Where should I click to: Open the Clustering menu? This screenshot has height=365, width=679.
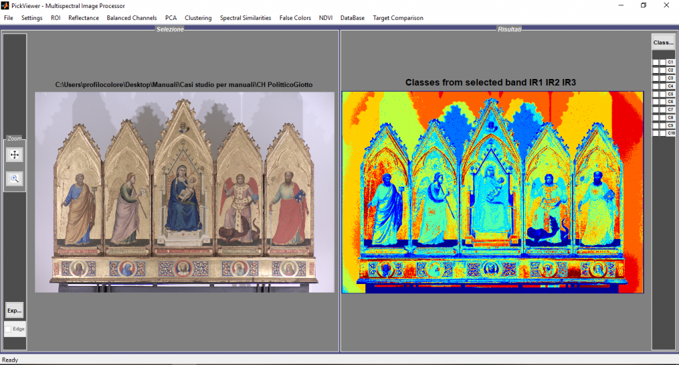click(x=198, y=18)
